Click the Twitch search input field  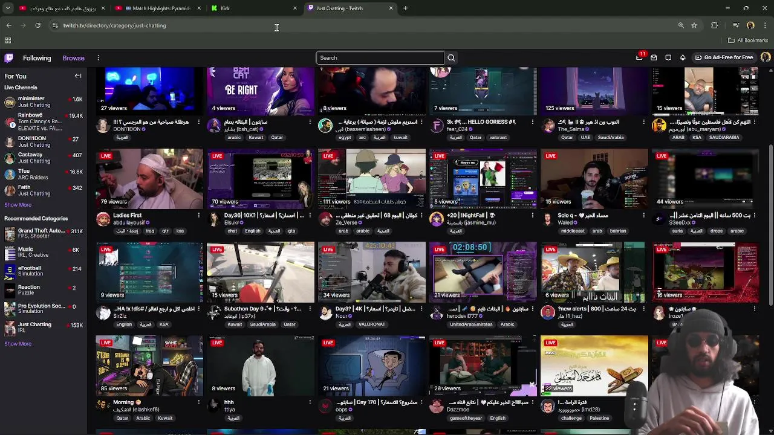[380, 58]
